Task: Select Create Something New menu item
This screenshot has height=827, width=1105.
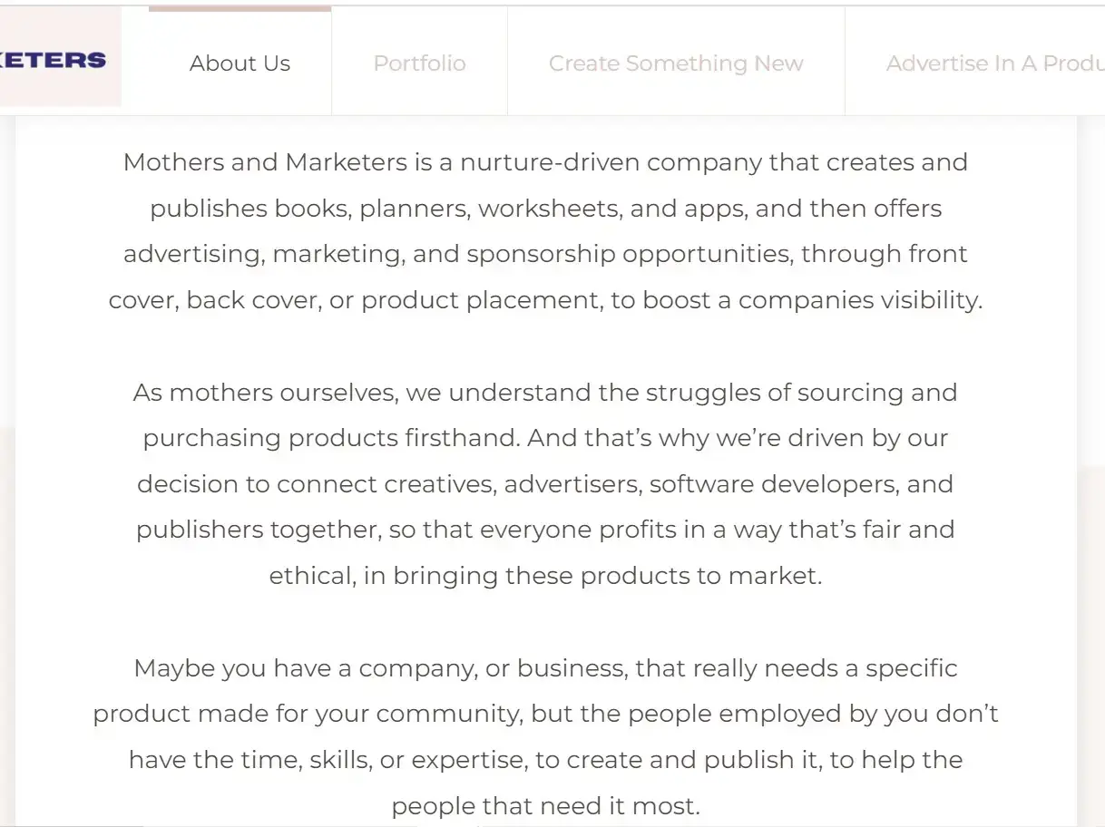Action: coord(676,63)
